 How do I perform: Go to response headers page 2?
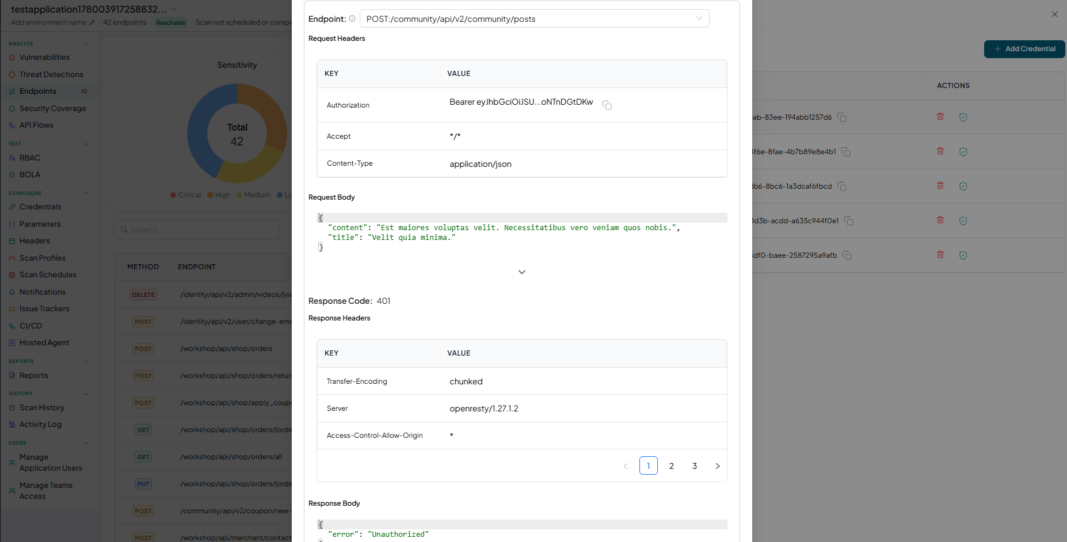(x=672, y=465)
